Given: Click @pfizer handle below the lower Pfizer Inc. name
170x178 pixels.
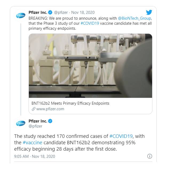Looking at the screenshot, I should click(x=35, y=126).
